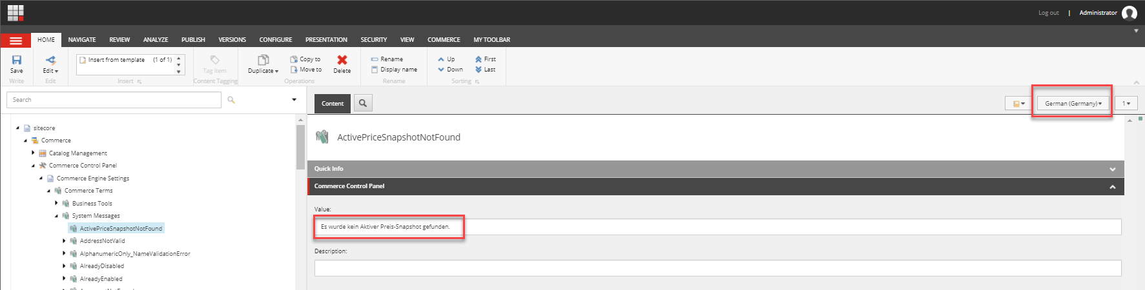Select the AlreadyEnabled tree item
The image size is (1145, 290).
[101, 279]
